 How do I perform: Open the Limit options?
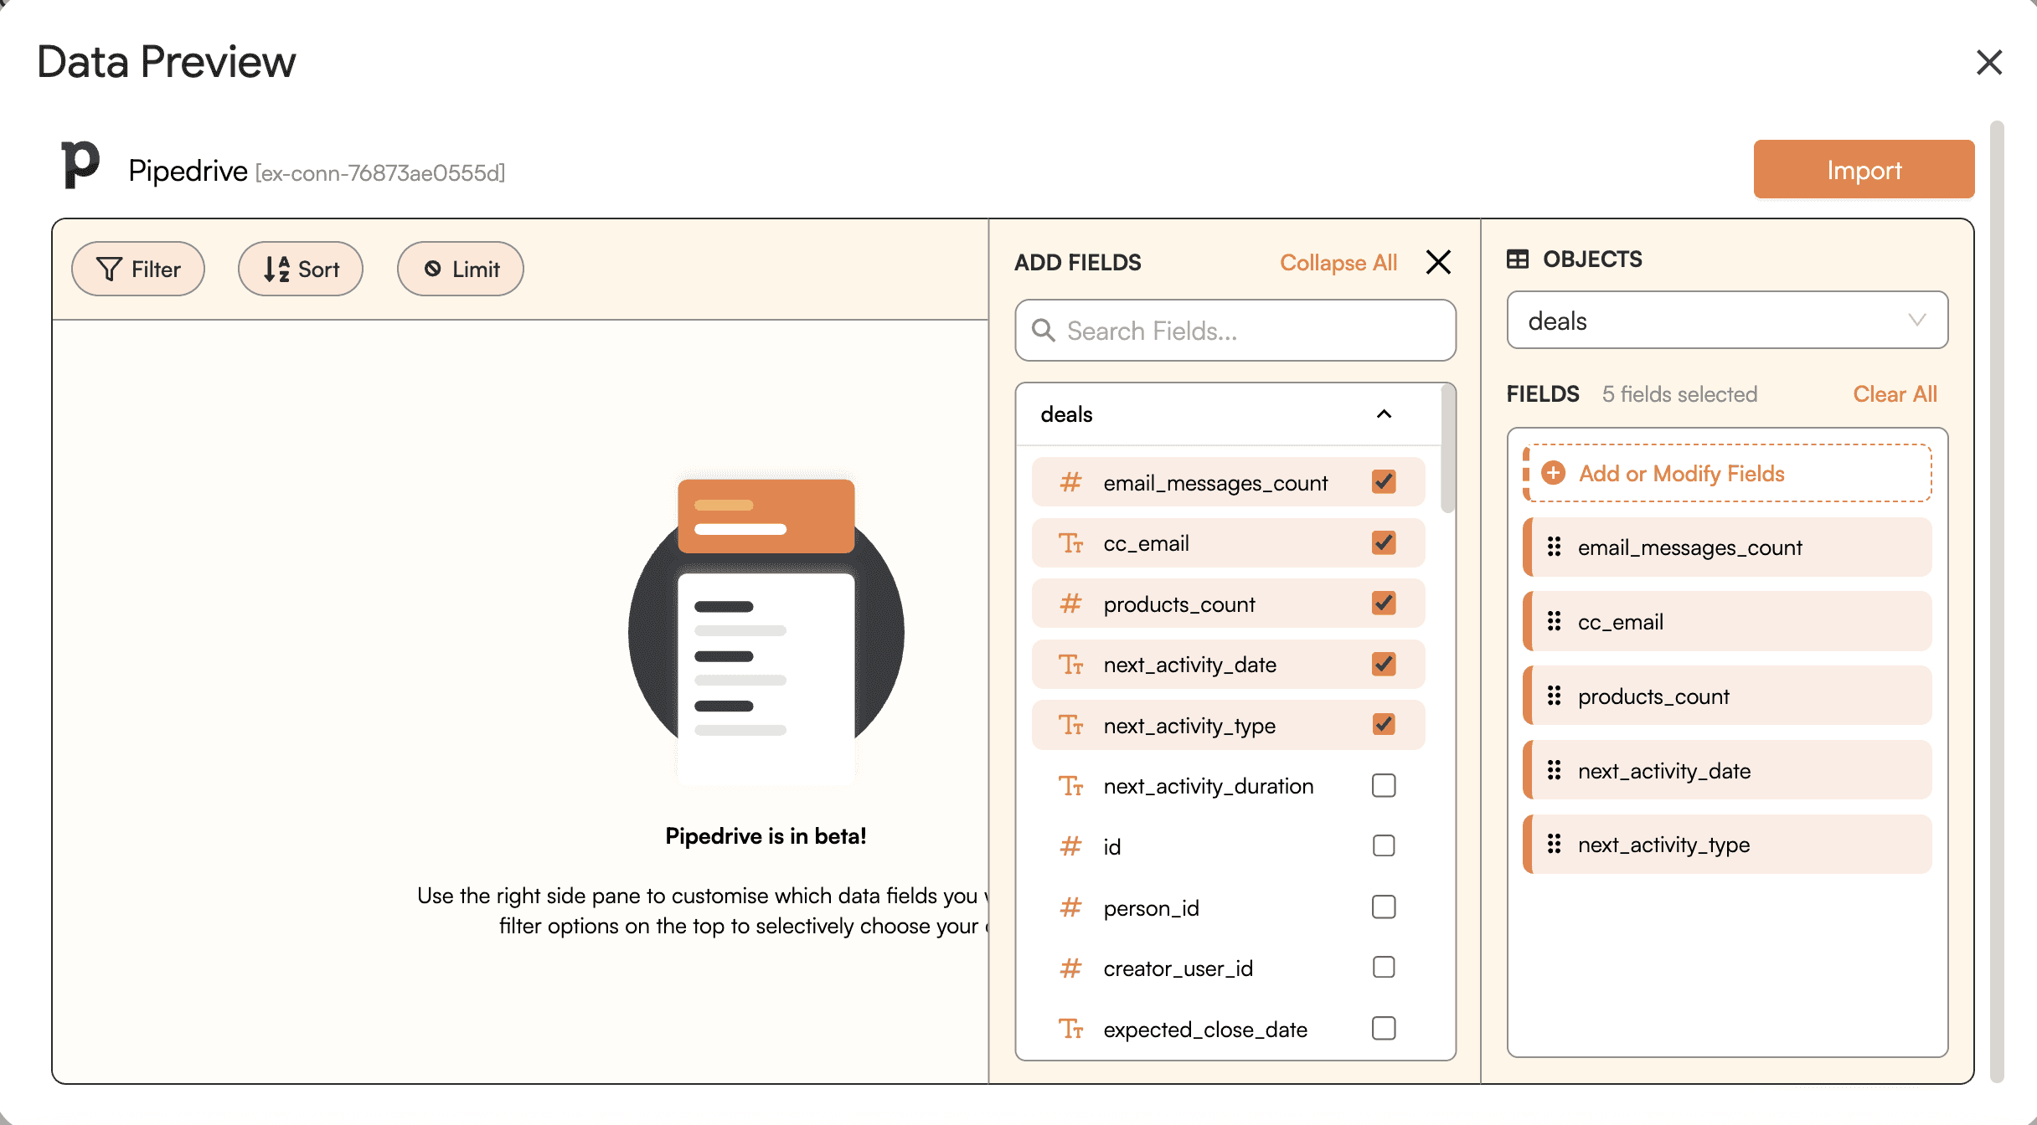click(x=461, y=269)
